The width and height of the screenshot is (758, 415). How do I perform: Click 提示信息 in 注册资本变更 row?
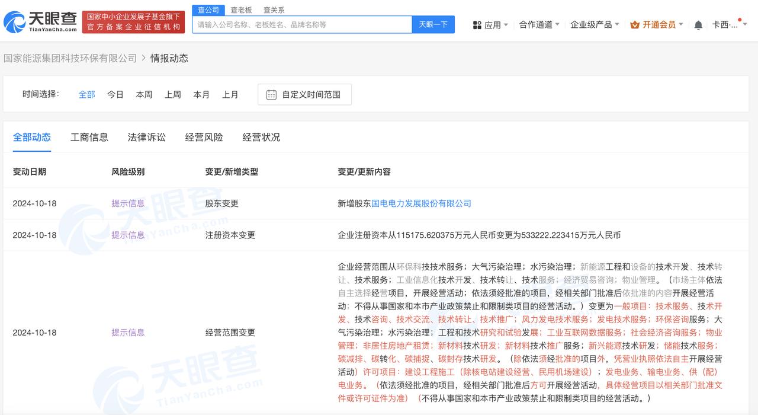pyautogui.click(x=128, y=235)
